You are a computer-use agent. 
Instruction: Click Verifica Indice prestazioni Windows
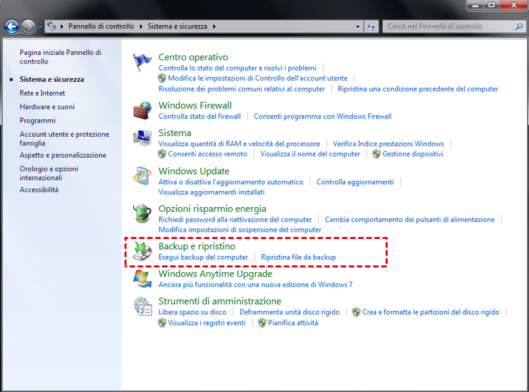point(388,144)
